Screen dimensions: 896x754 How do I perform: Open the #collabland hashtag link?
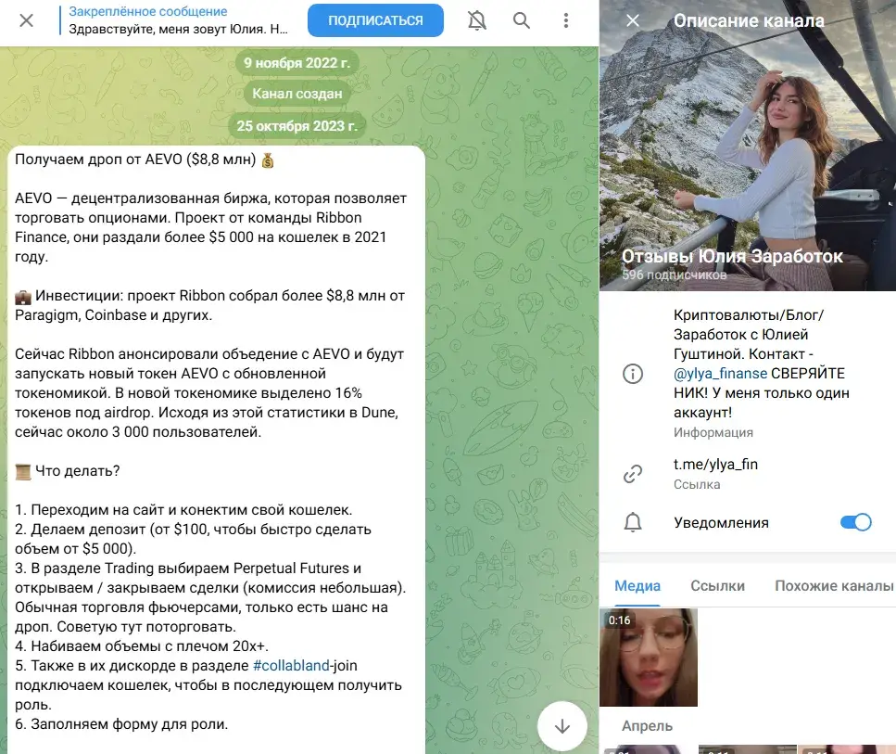coord(291,665)
